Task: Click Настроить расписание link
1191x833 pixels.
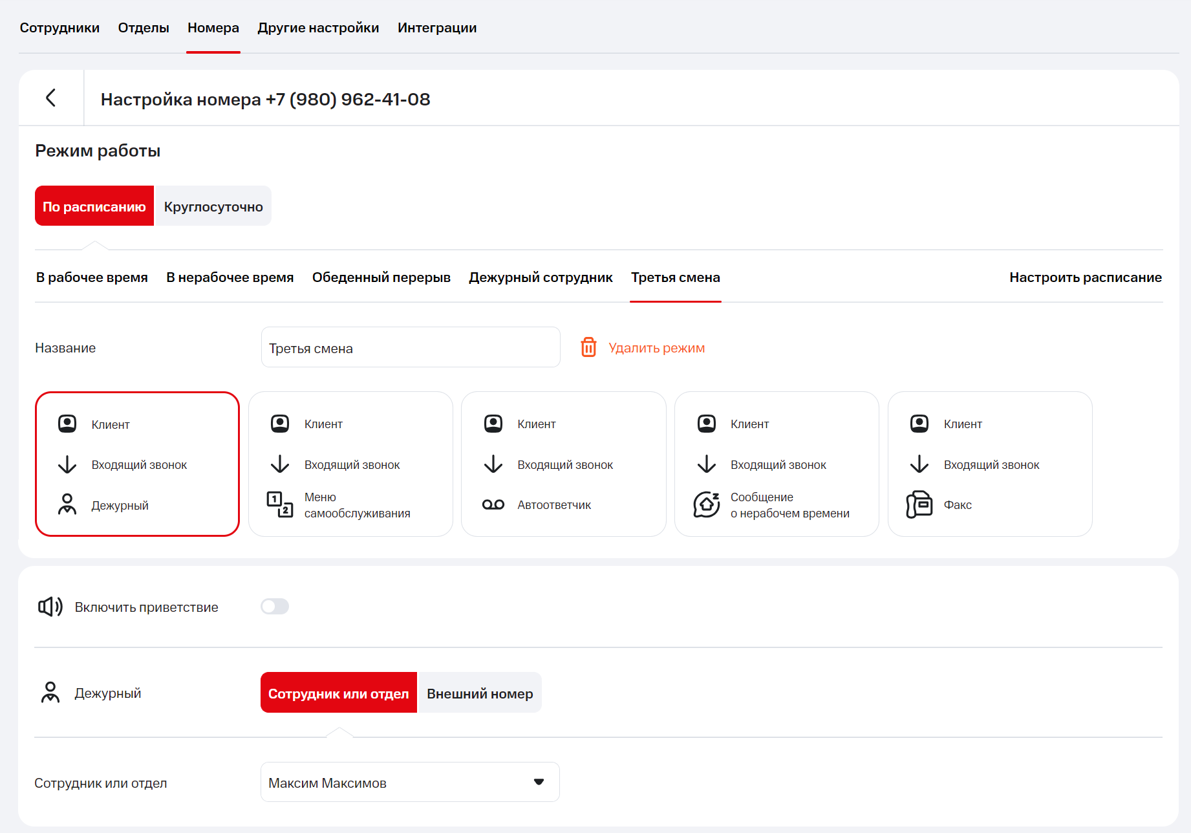Action: (1085, 277)
